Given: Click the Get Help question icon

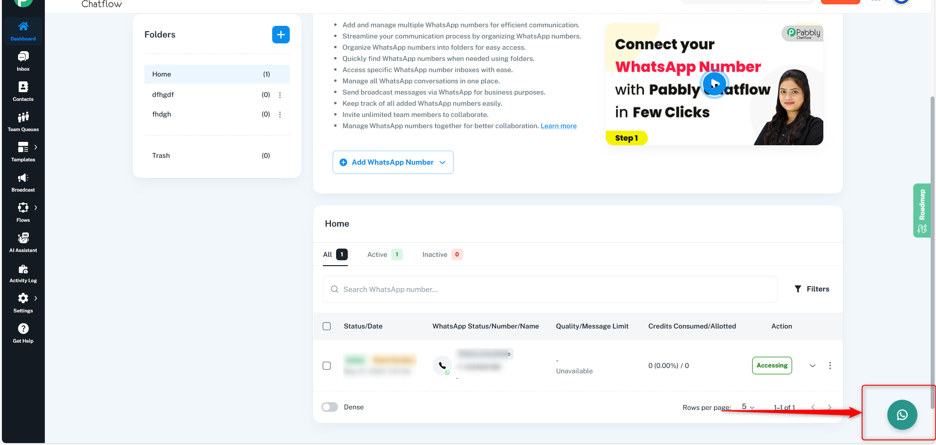Looking at the screenshot, I should [23, 329].
